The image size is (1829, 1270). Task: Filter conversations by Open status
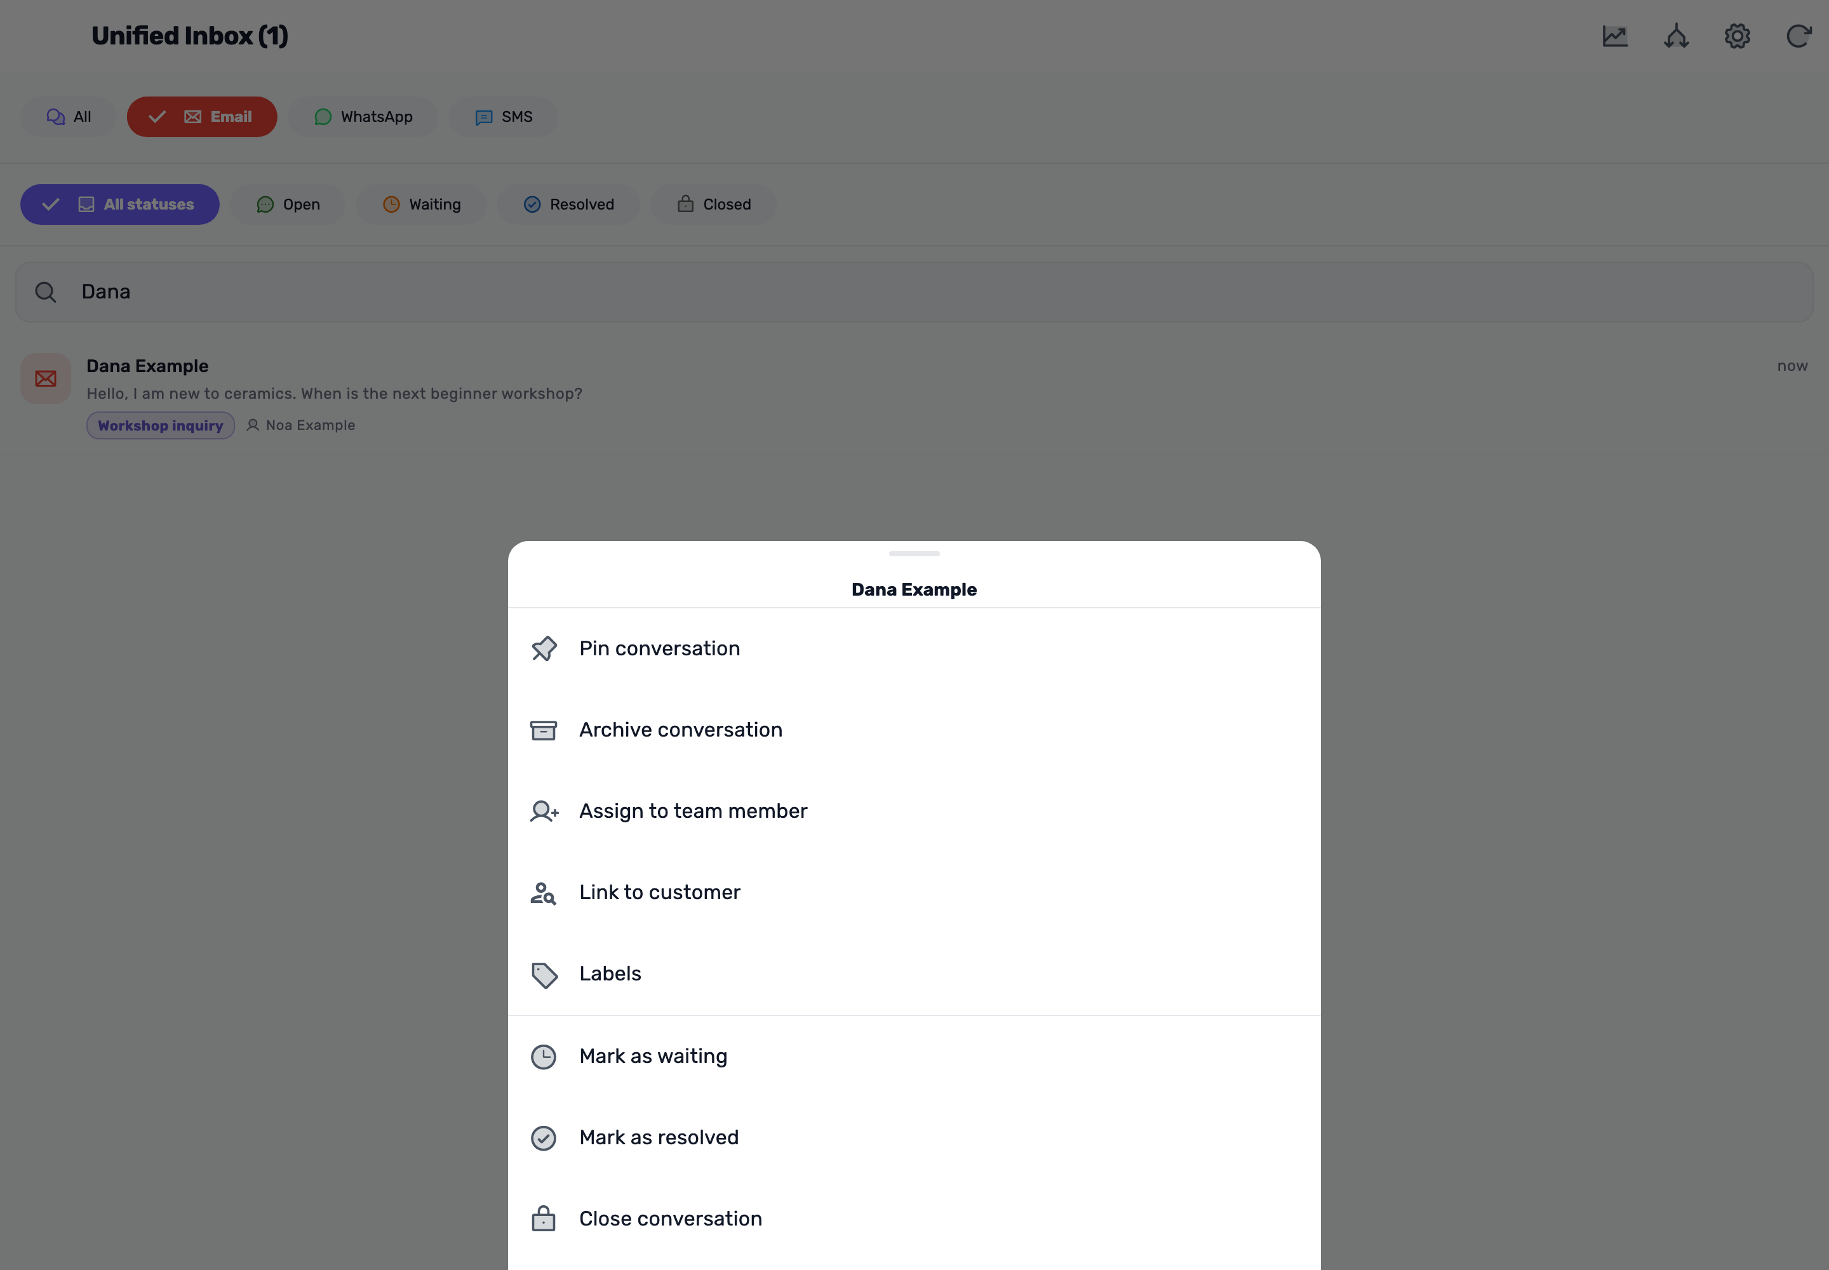(287, 204)
